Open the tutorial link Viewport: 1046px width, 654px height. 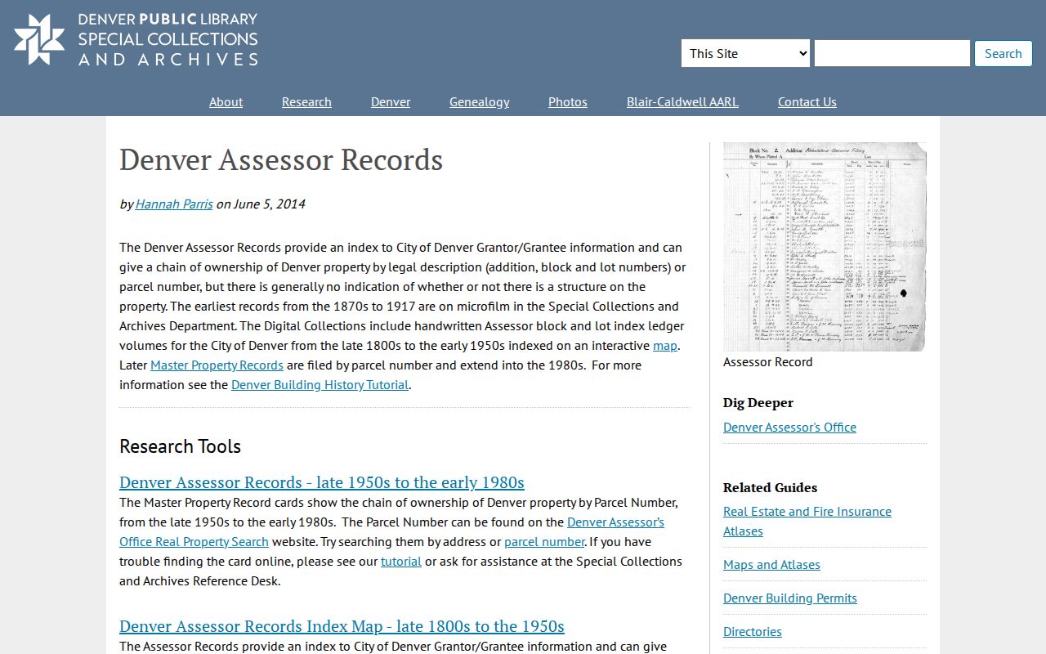401,561
